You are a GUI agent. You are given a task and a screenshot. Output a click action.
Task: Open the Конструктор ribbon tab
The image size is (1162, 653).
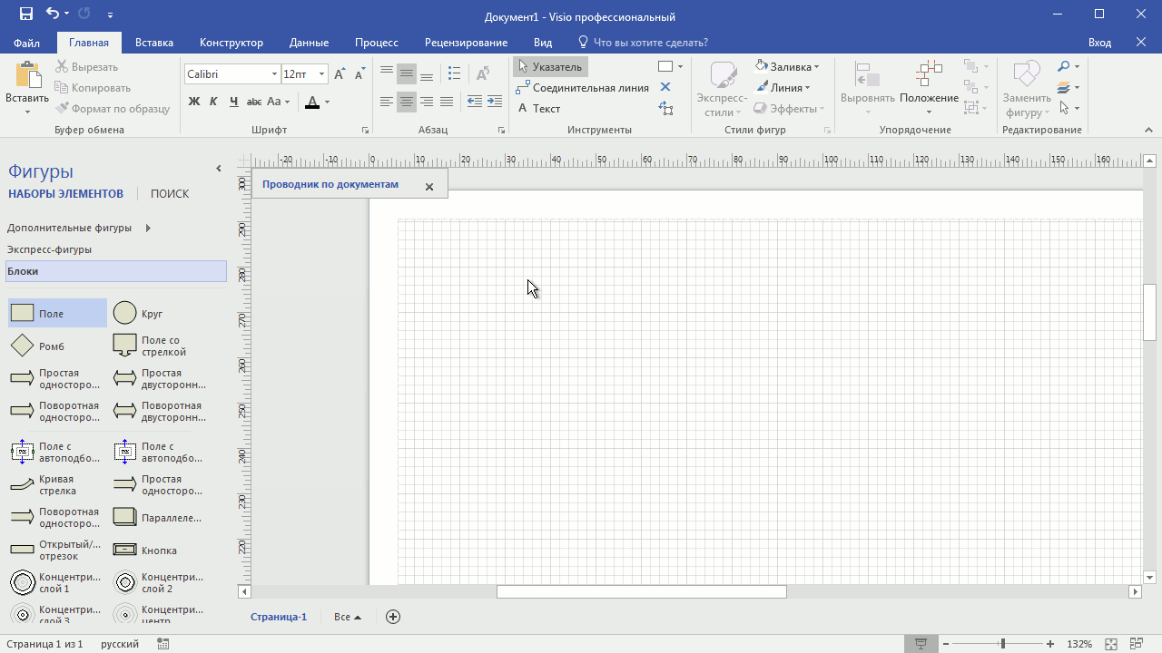229,43
